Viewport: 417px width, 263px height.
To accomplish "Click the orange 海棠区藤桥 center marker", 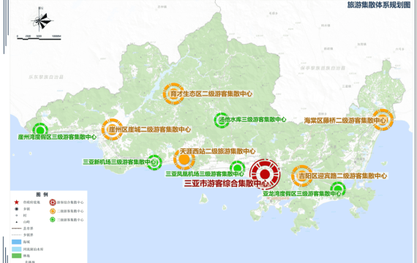I will [383, 120].
